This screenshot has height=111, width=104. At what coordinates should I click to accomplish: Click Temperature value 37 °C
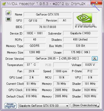click(31, 65)
